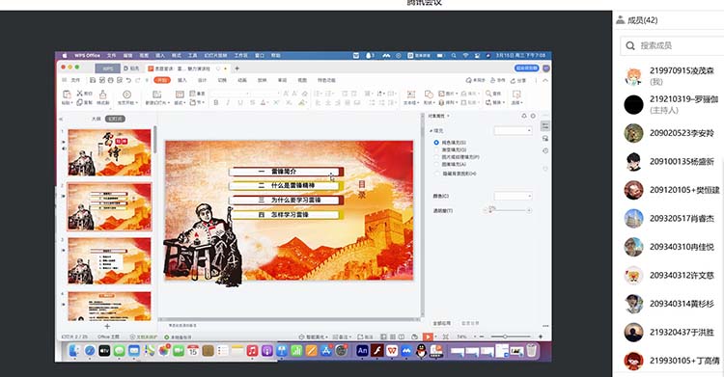Click the apply to all button
This screenshot has height=377, width=724.
click(x=442, y=323)
